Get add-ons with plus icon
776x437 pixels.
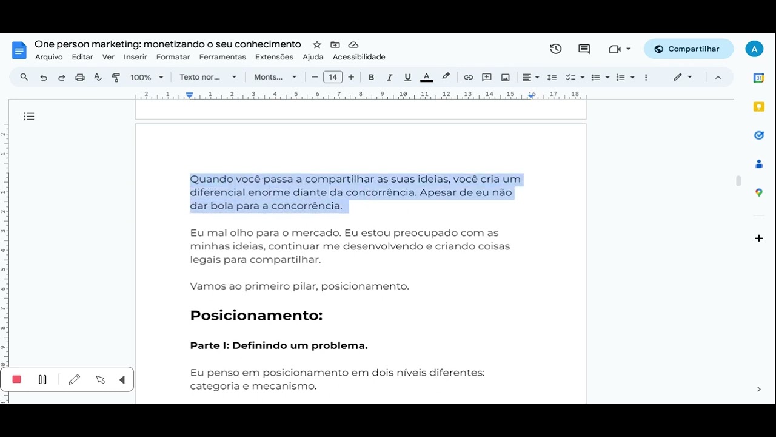point(758,238)
